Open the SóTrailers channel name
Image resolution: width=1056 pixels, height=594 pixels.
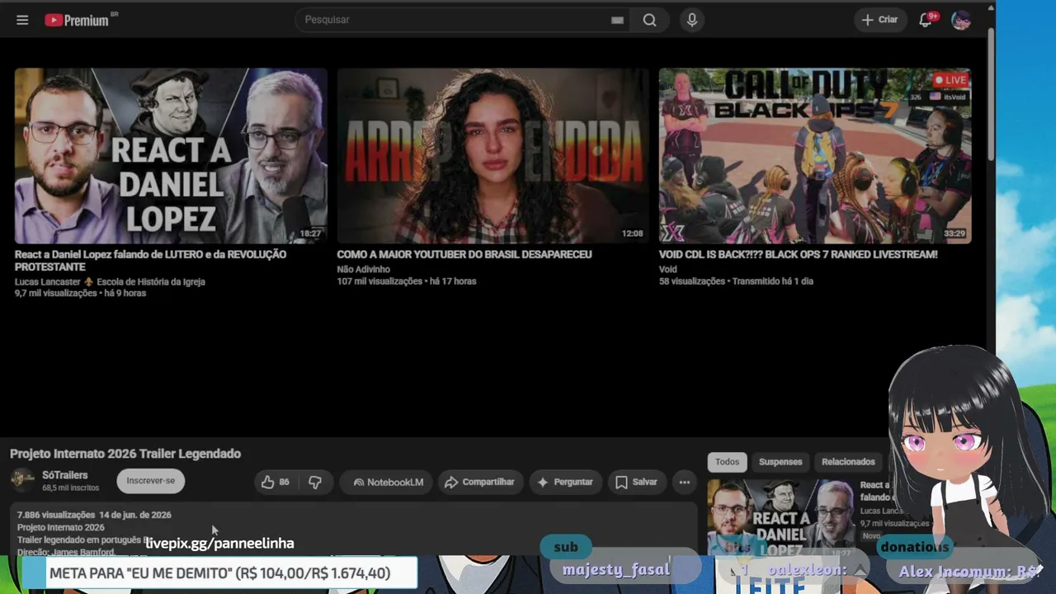[x=64, y=475]
